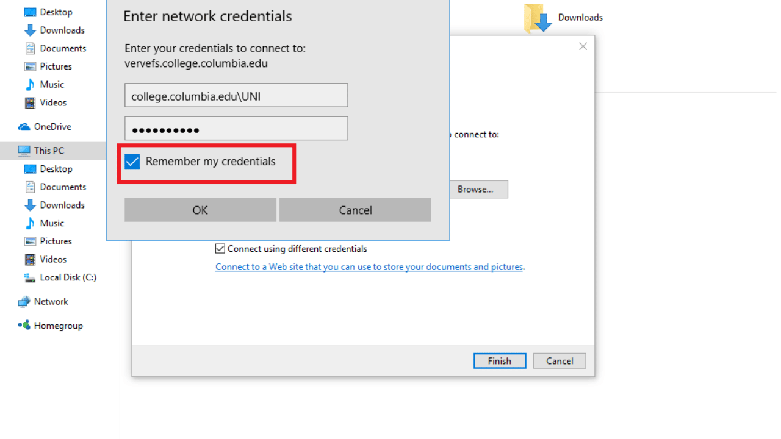Click Finish in Map Network Drive window
Screen dimensions: 781x439
[x=500, y=361]
